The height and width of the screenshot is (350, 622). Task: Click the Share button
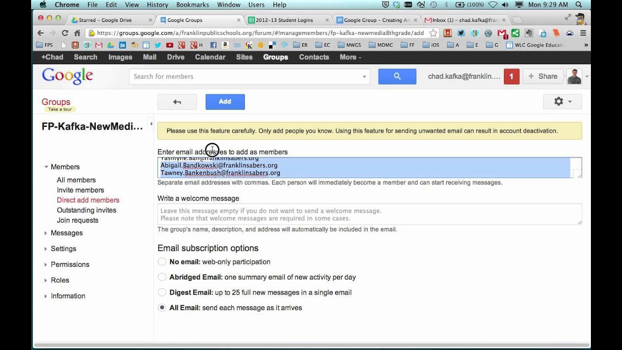click(543, 76)
